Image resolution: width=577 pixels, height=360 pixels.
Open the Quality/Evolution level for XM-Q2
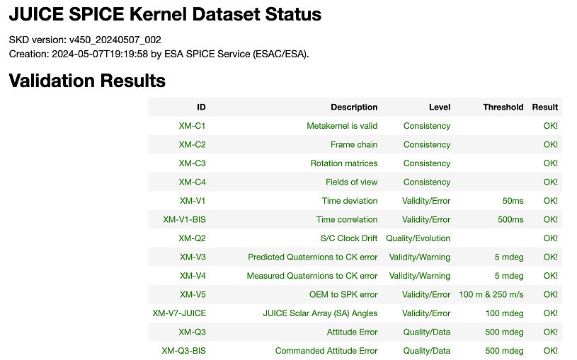pos(418,238)
